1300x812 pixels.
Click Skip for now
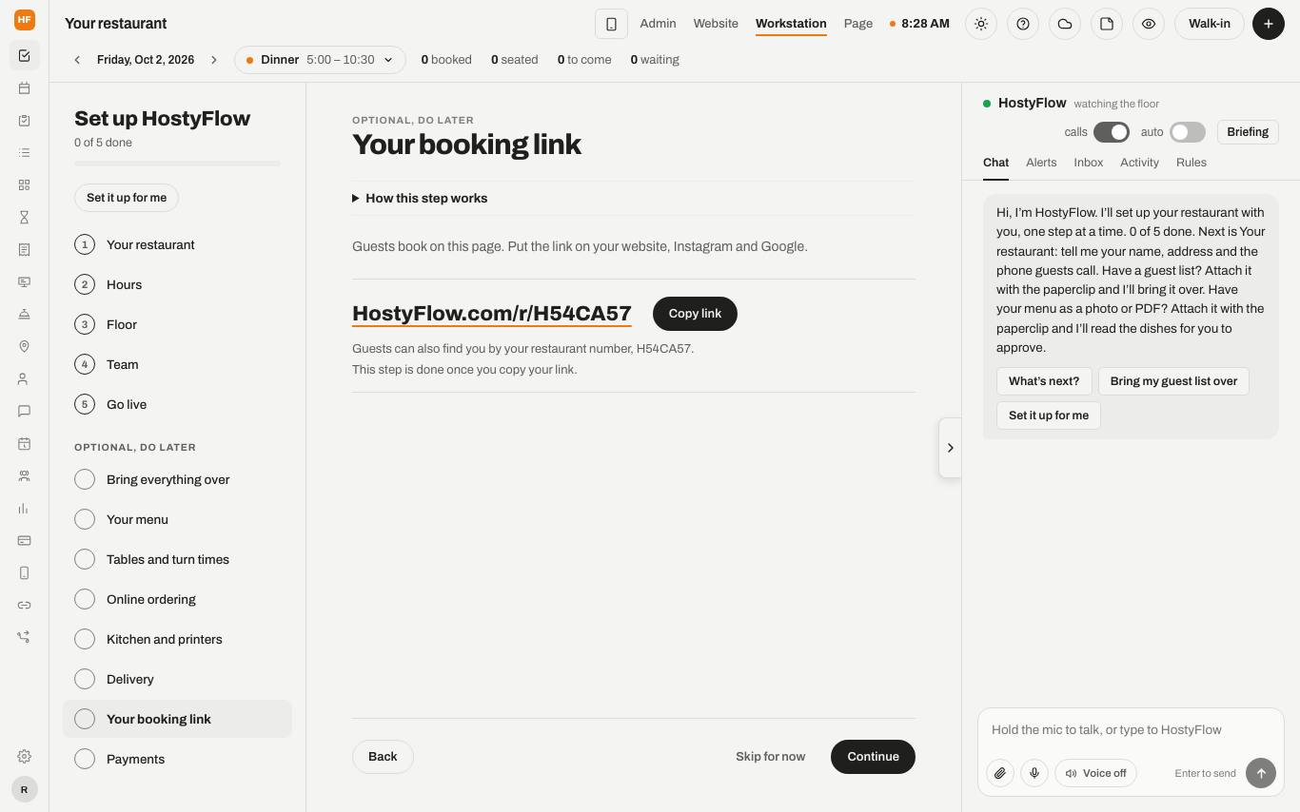pos(770,757)
